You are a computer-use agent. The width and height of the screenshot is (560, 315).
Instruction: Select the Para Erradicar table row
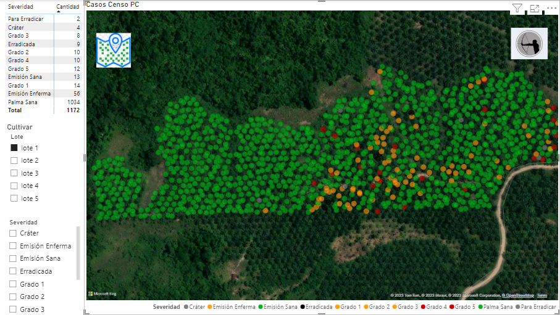(x=44, y=19)
